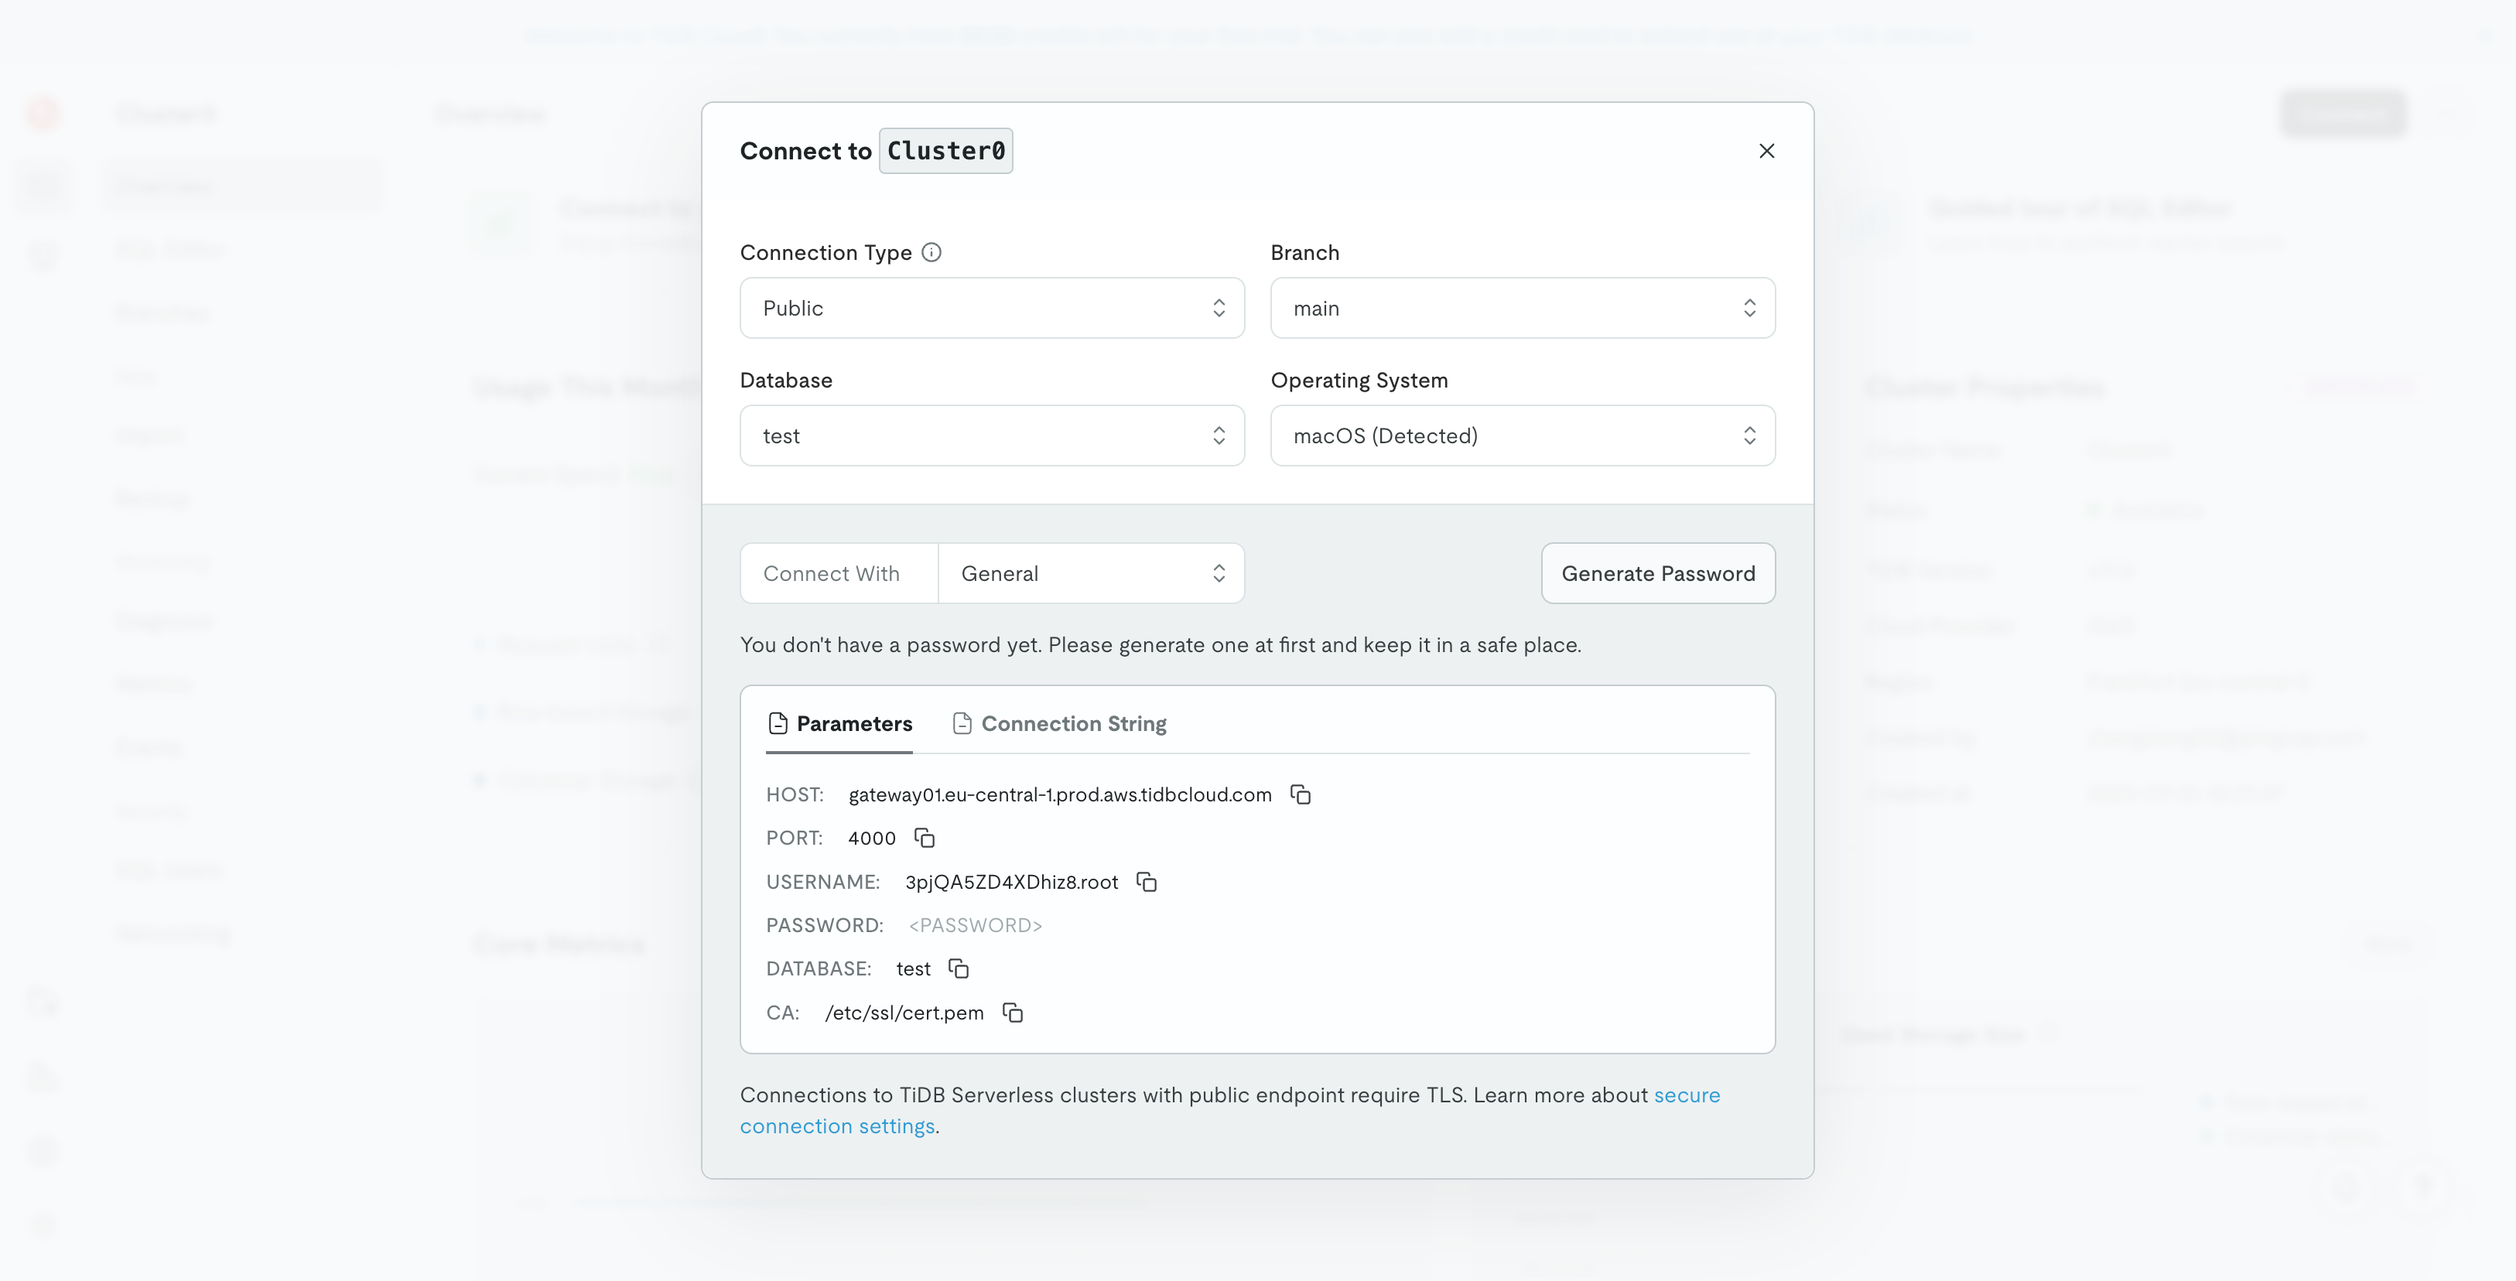Copy the HOST value
Viewport: 2516px width, 1281px height.
1300,794
